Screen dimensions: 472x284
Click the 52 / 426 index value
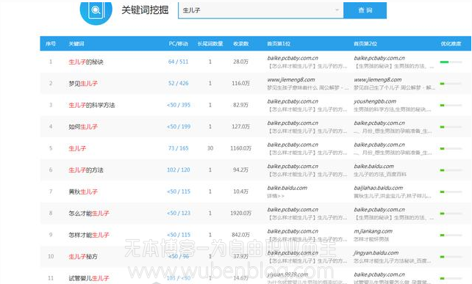coord(178,83)
